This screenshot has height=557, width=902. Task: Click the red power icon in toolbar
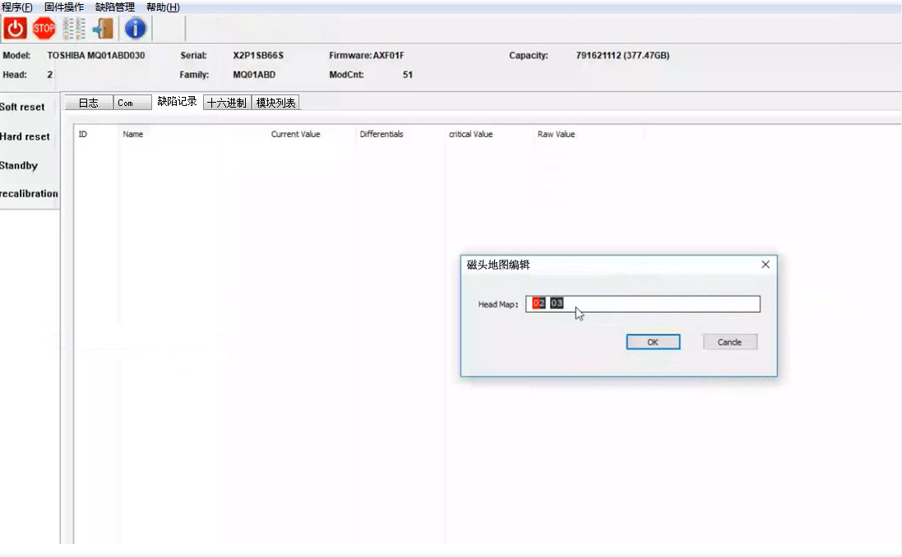click(15, 28)
